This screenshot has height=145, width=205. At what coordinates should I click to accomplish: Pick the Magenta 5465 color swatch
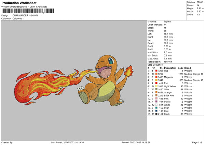pyautogui.click(x=156, y=77)
